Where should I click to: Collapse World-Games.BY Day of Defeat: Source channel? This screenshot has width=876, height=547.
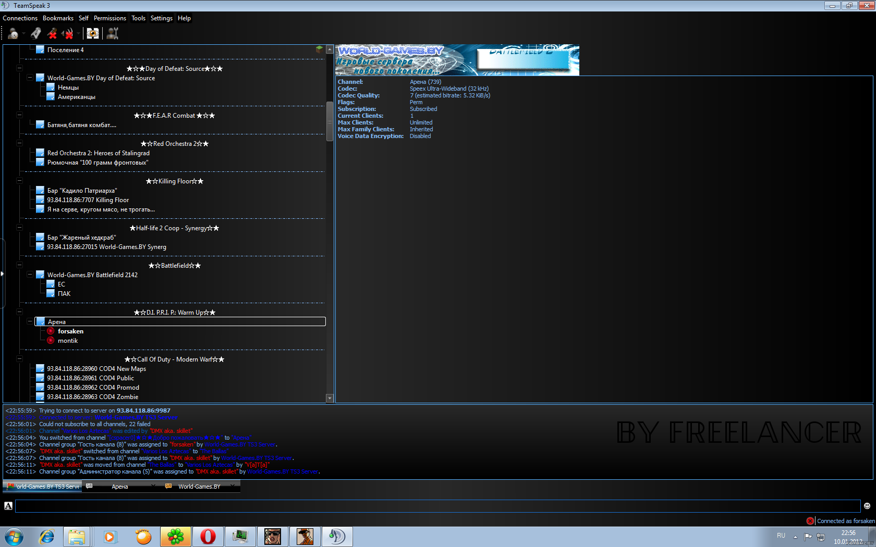click(30, 78)
